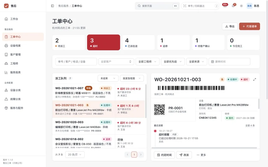Open the 建单时间 date picker
268x167 pixels.
click(229, 62)
